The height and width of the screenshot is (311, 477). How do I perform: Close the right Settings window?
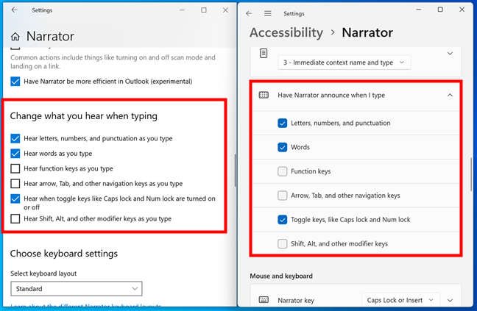click(x=462, y=10)
